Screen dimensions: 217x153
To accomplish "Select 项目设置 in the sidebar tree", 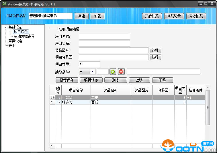I will coord(21,32).
